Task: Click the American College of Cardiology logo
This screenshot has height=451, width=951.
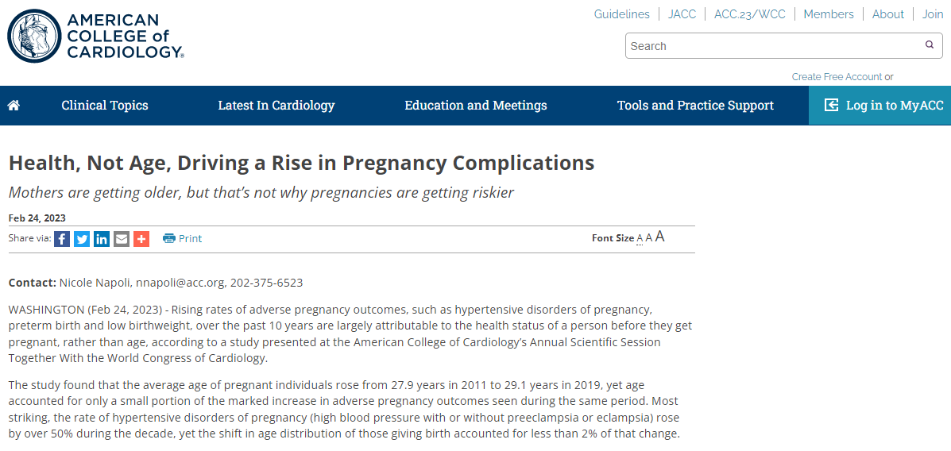Action: [96, 37]
